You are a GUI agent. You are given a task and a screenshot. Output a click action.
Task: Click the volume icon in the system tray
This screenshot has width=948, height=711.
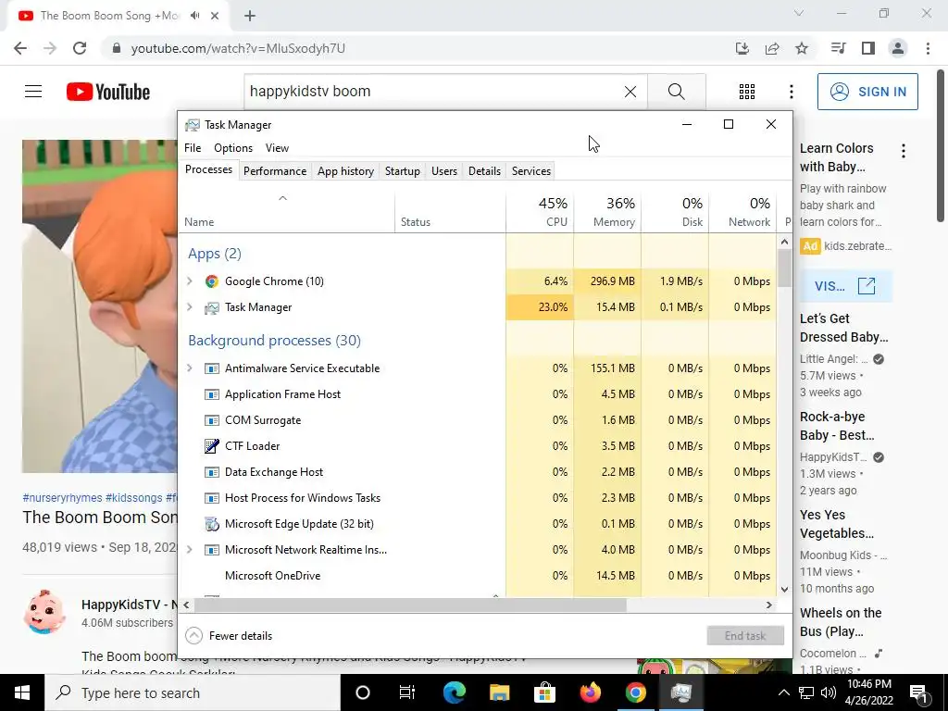click(828, 692)
